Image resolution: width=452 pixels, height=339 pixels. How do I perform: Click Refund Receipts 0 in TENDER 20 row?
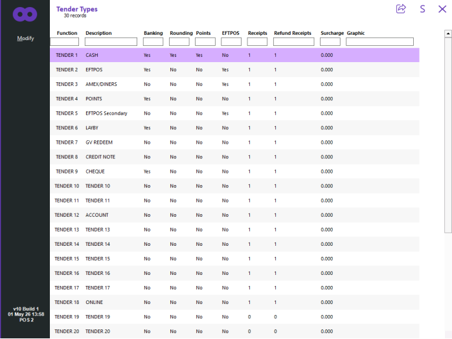pyautogui.click(x=275, y=331)
